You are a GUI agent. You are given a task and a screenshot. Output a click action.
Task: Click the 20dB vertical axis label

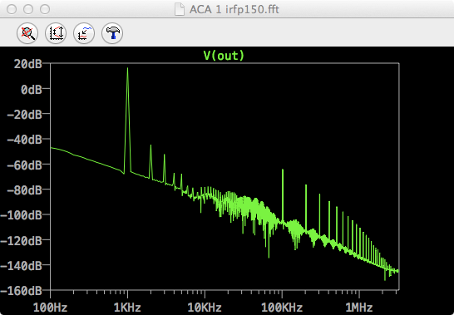(x=27, y=64)
